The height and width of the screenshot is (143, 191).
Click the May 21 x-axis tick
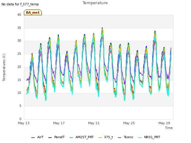pos(94,123)
